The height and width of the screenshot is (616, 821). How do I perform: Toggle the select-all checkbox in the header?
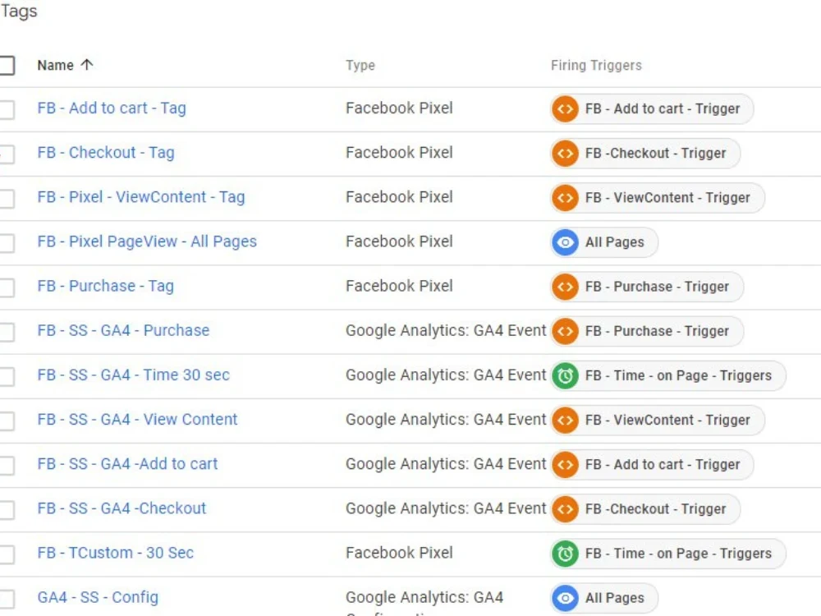click(7, 66)
